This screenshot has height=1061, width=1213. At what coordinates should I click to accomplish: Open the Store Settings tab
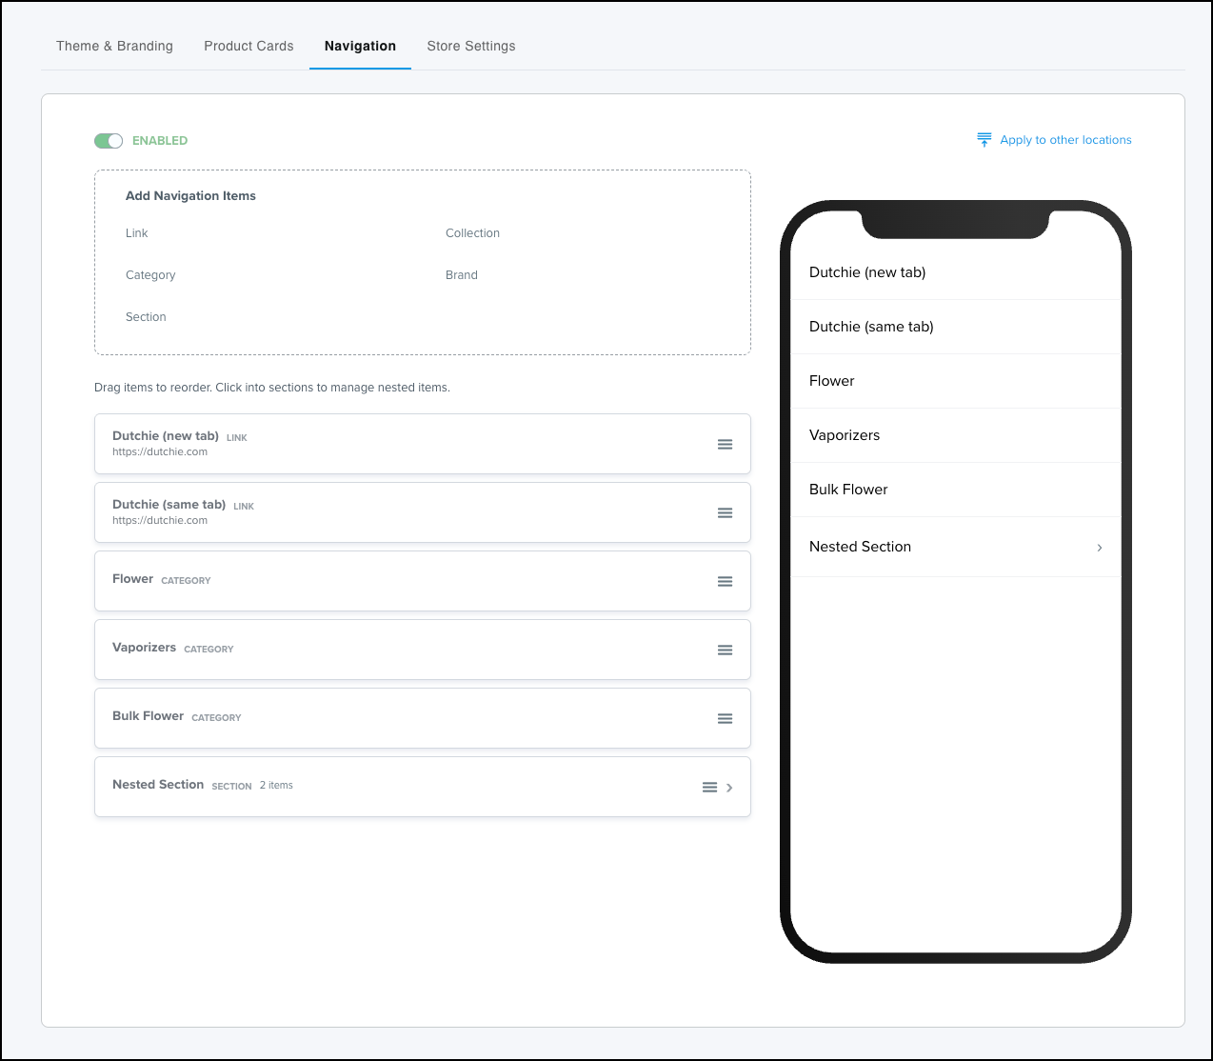pyautogui.click(x=471, y=46)
